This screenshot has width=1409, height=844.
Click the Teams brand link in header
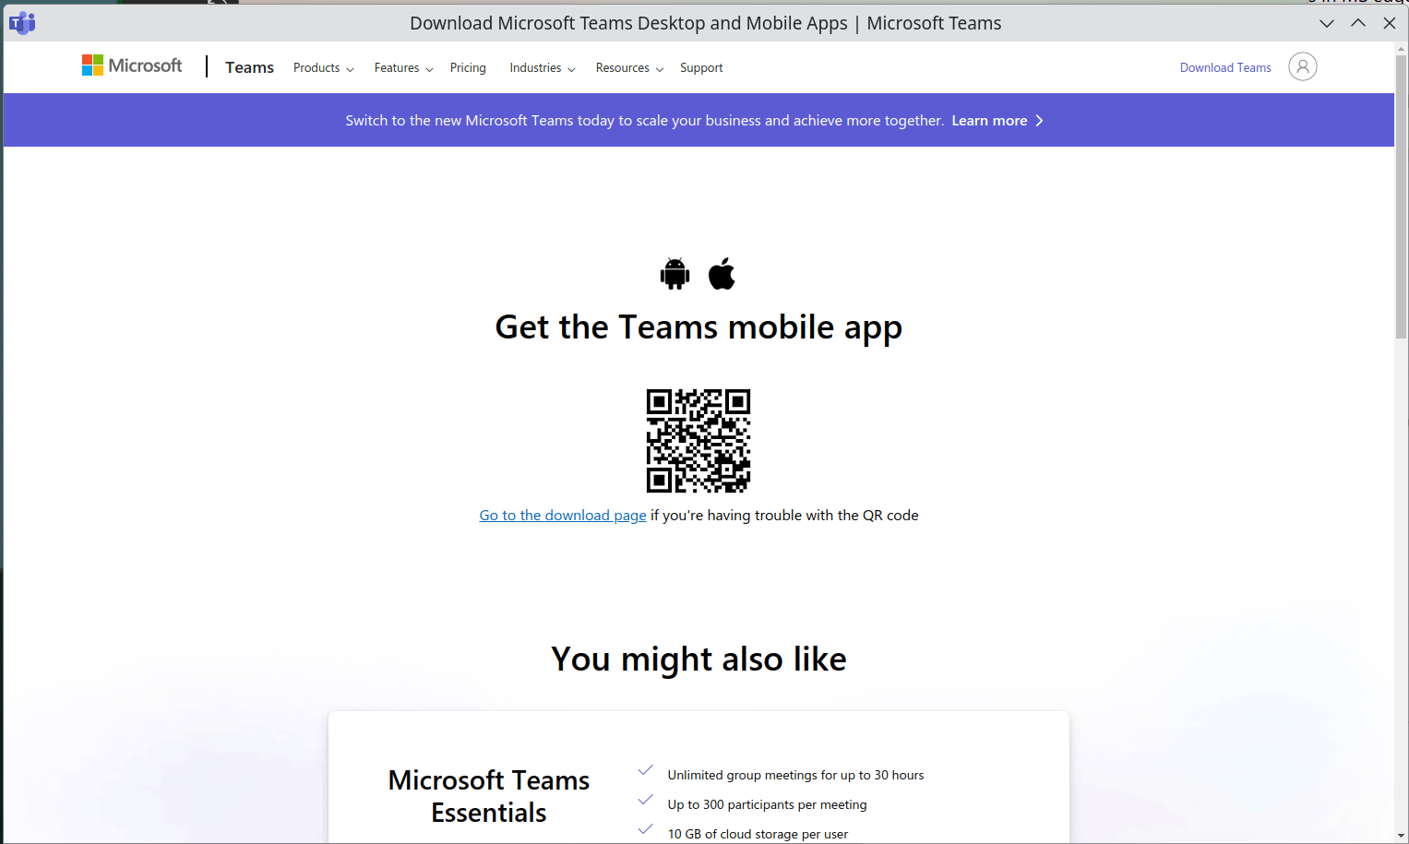[249, 67]
